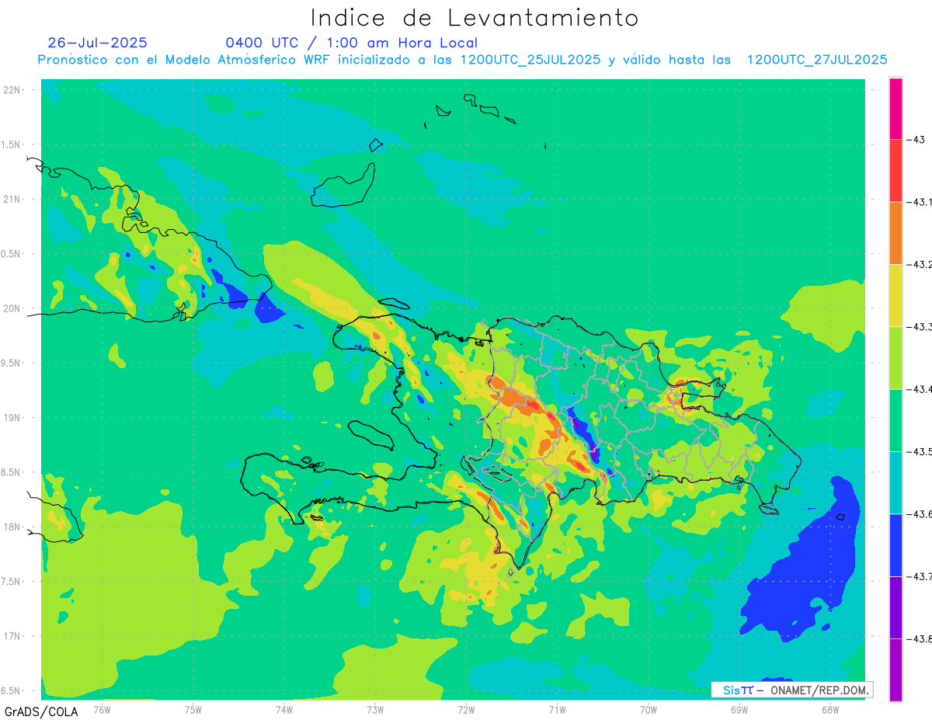932x720 pixels.
Task: Click the '17N' latitude label
Action: pyautogui.click(x=12, y=636)
